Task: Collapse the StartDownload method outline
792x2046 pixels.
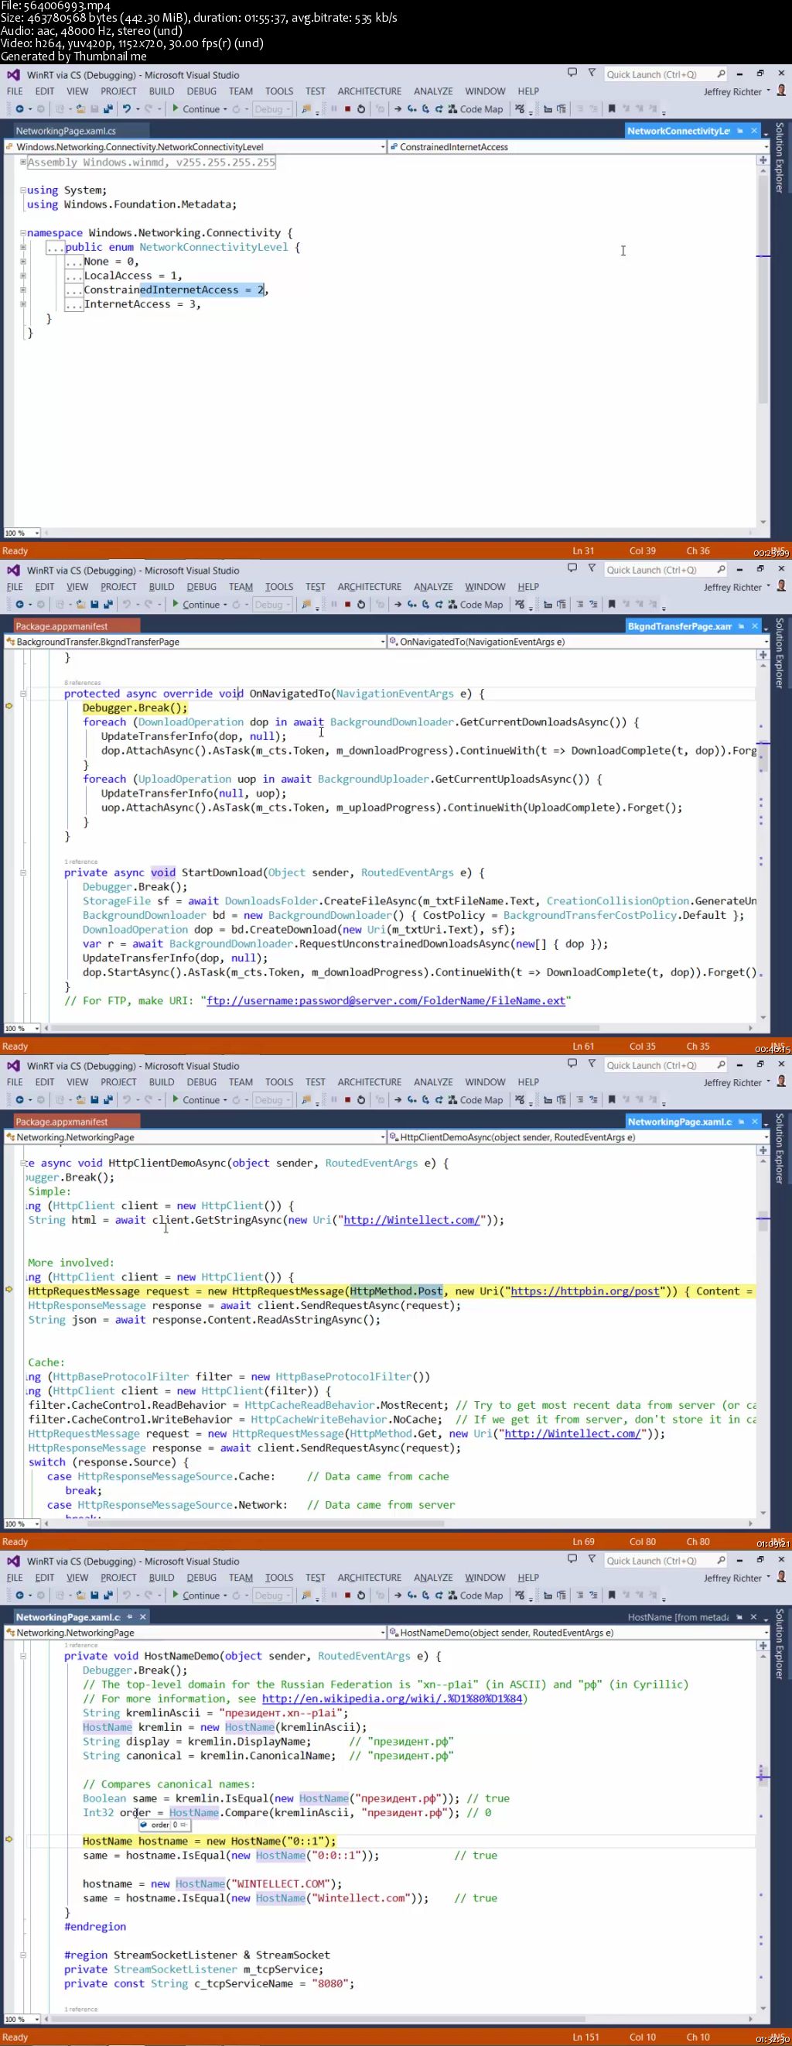Action: pyautogui.click(x=23, y=872)
